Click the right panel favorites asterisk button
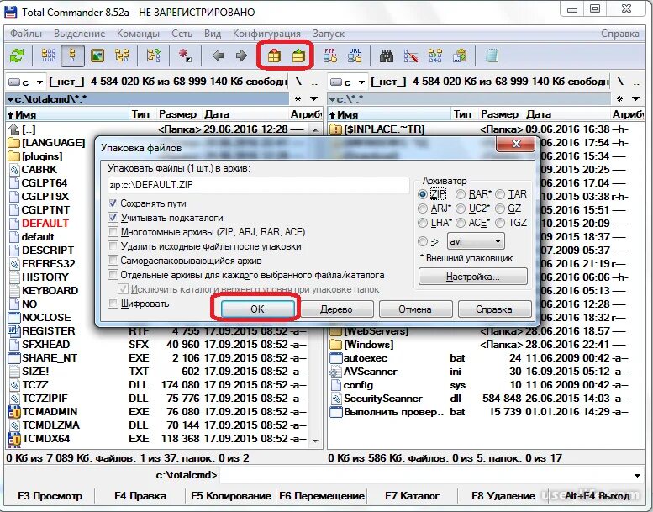The image size is (653, 512). click(619, 99)
